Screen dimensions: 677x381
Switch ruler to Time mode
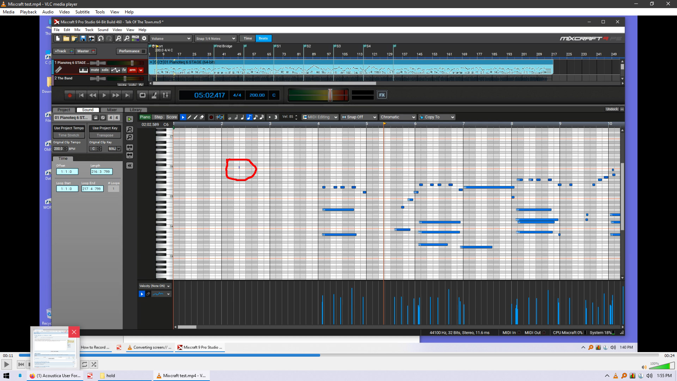pos(248,38)
